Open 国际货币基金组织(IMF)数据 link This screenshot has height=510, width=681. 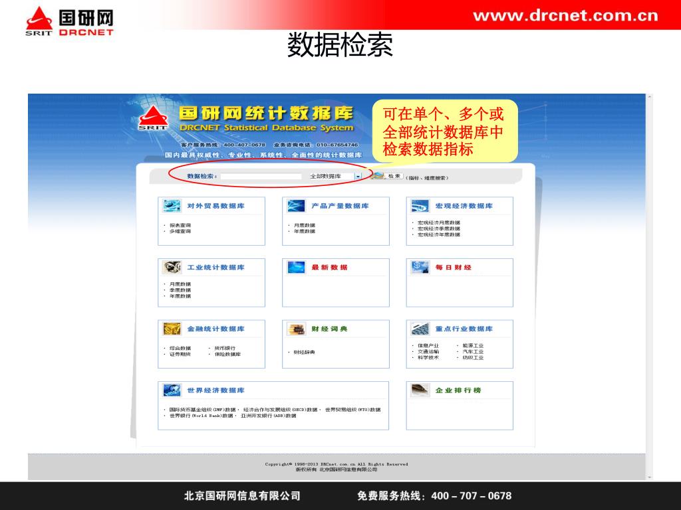(x=202, y=410)
